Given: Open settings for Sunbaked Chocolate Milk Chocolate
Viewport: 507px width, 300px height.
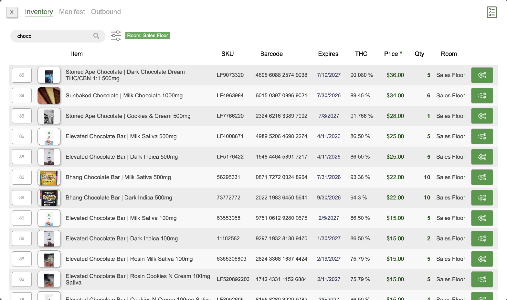Looking at the screenshot, I should coord(482,96).
